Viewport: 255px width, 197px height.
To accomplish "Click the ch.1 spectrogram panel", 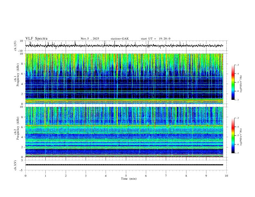I will (x=124, y=79).
